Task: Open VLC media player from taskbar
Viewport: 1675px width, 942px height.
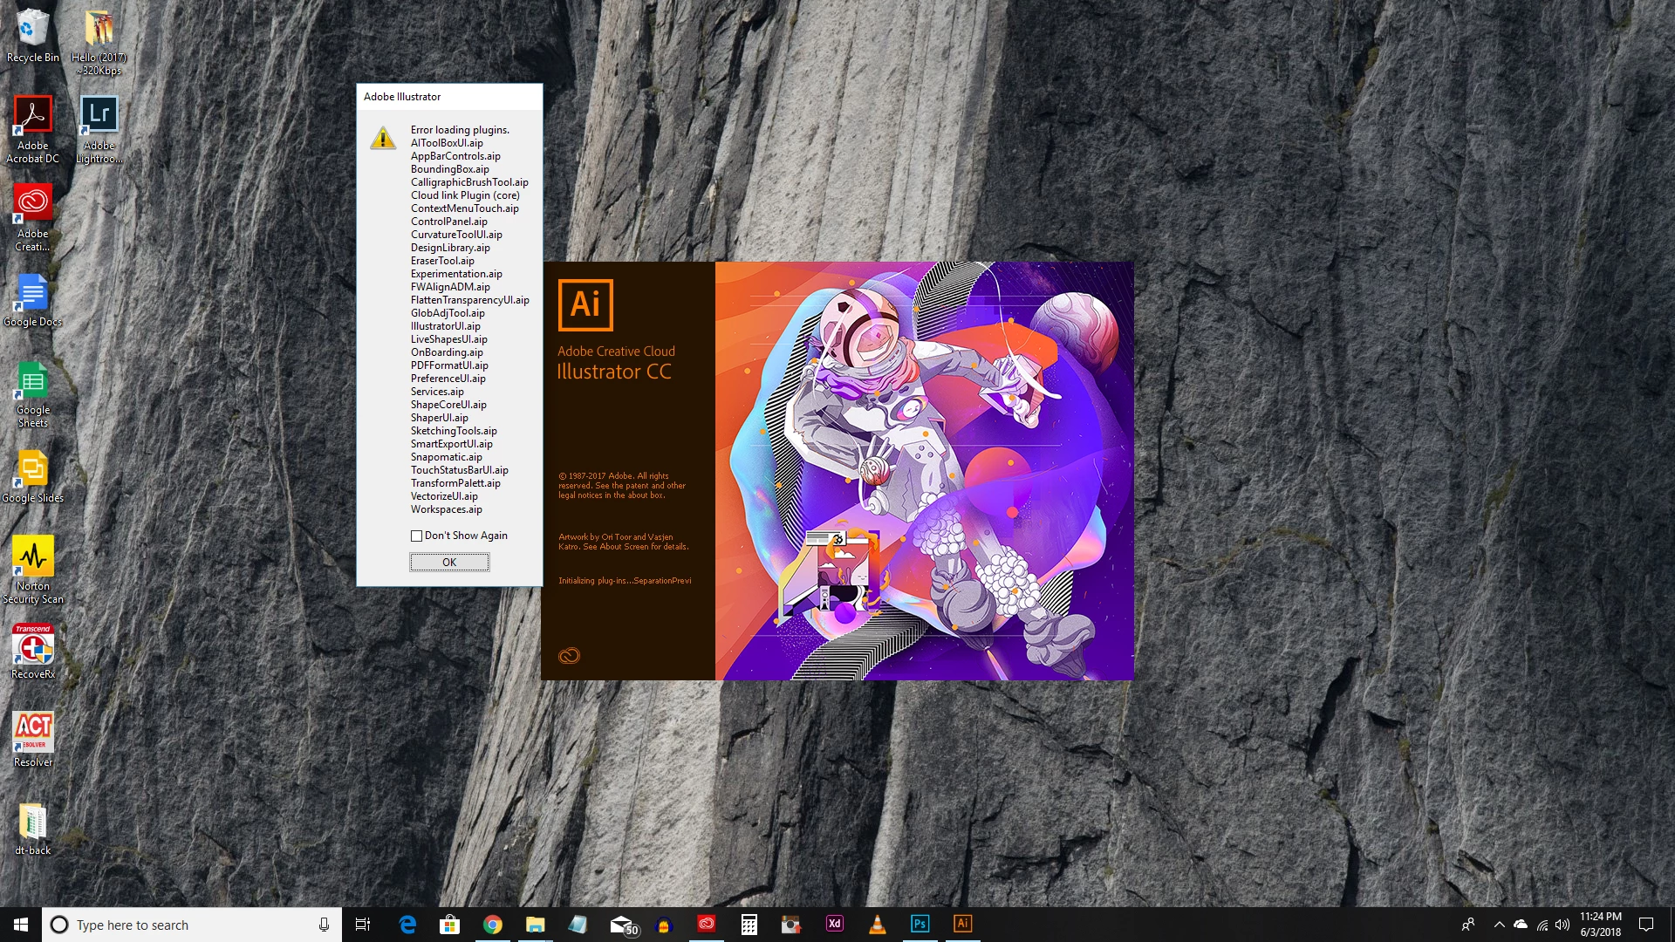Action: (877, 924)
